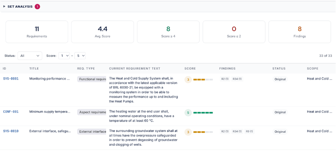
Task: Click the Set Analysis count badge
Action: pyautogui.click(x=37, y=6)
